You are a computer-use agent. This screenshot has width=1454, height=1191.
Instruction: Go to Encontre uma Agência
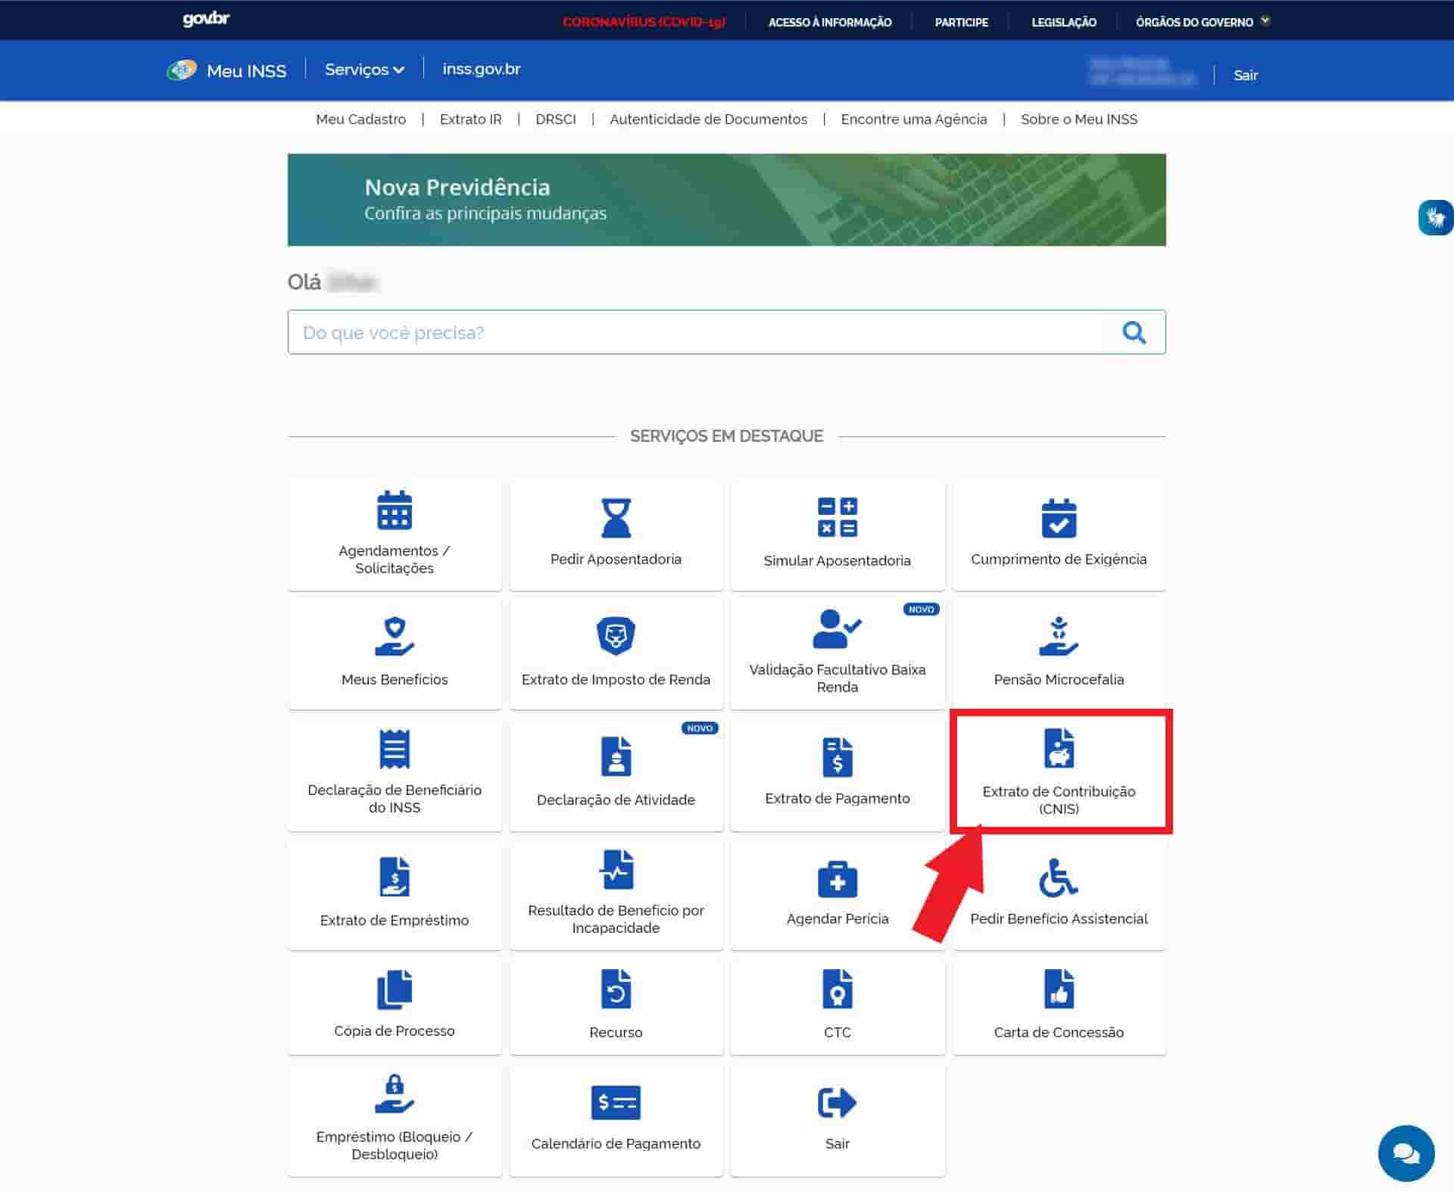(913, 119)
